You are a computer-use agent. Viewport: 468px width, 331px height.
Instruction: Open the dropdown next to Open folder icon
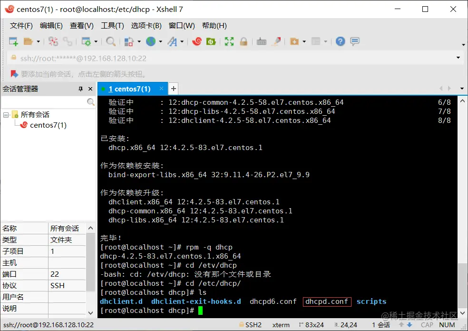(38, 41)
